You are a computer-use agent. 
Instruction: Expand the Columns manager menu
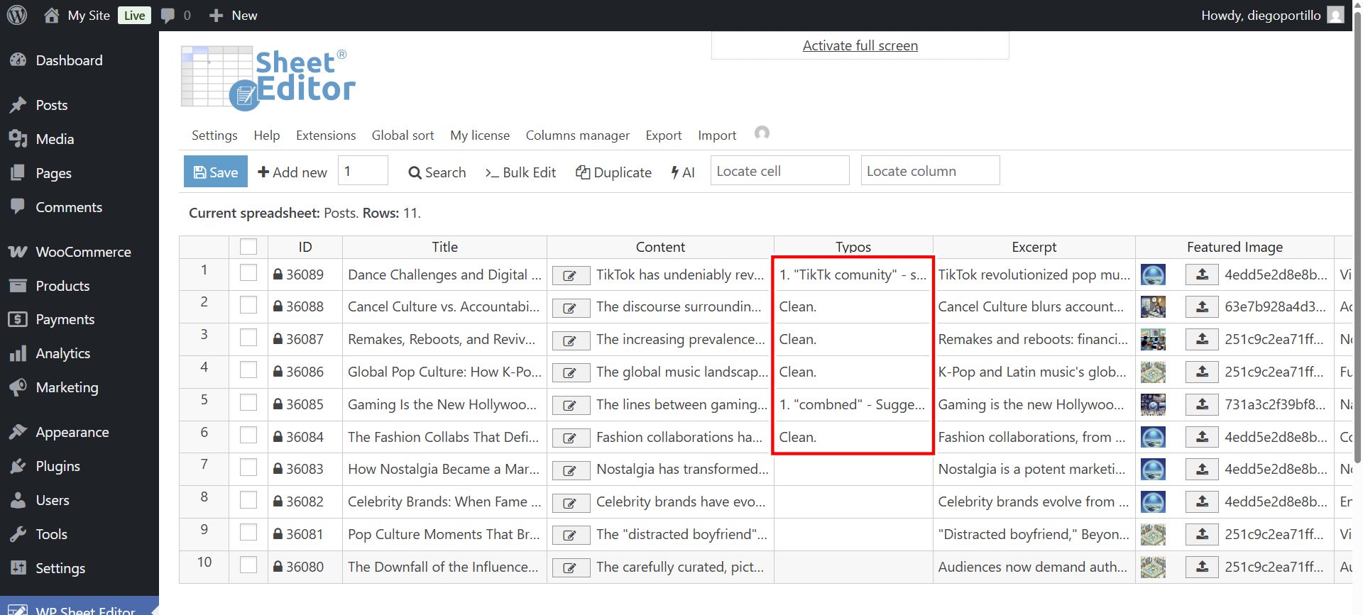coord(577,135)
